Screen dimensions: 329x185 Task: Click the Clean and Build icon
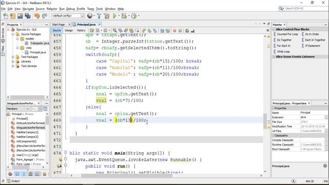[x=107, y=16]
